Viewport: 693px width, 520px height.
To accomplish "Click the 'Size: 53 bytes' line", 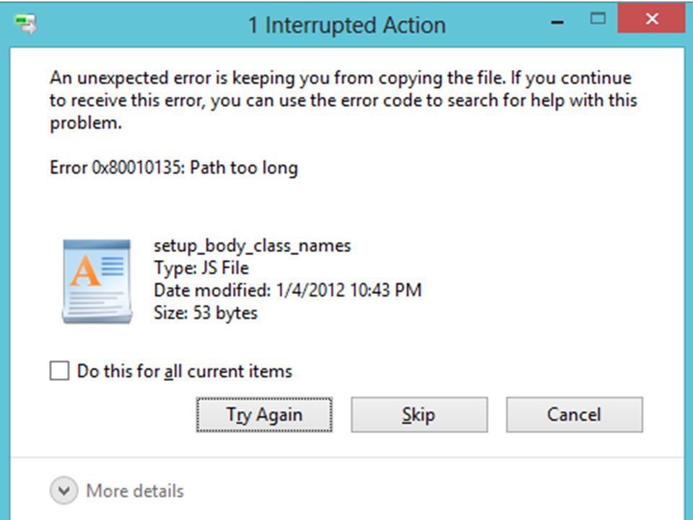I will click(x=206, y=313).
